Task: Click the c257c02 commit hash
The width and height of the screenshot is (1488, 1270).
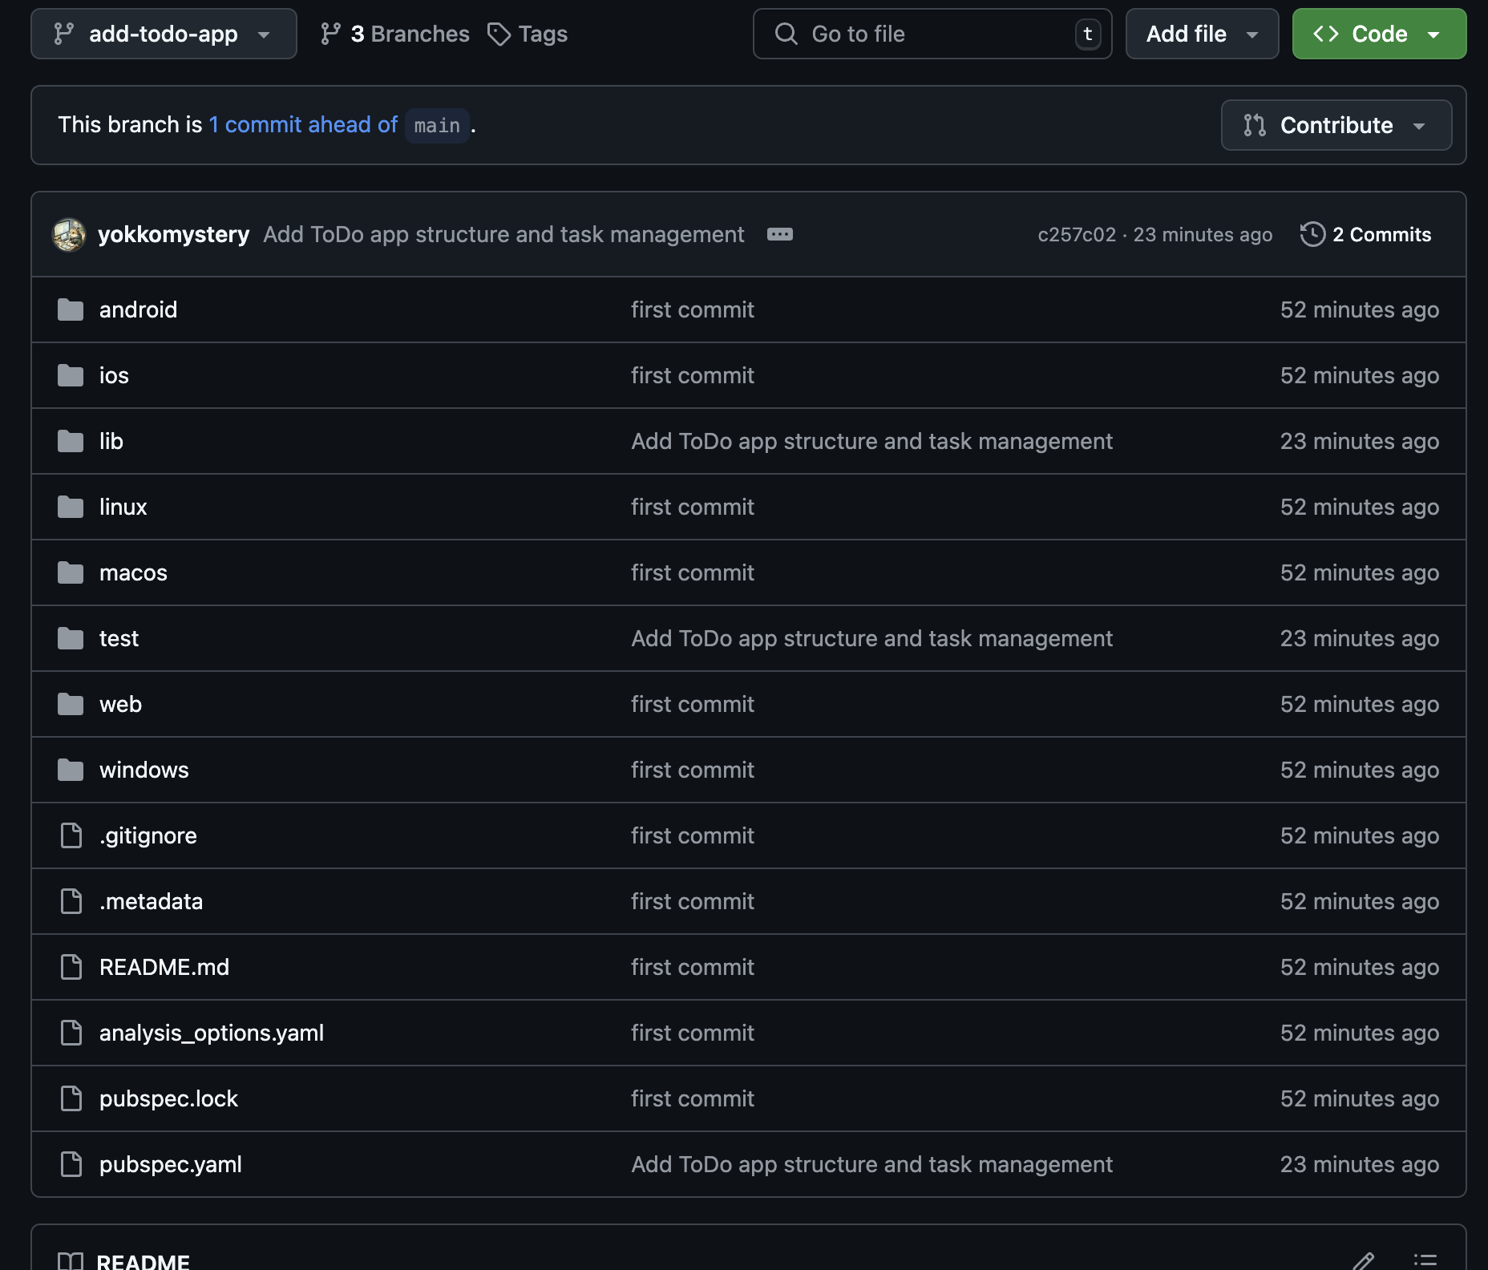Action: (1076, 234)
